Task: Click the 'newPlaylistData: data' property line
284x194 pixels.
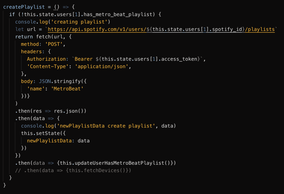Action: coord(58,141)
